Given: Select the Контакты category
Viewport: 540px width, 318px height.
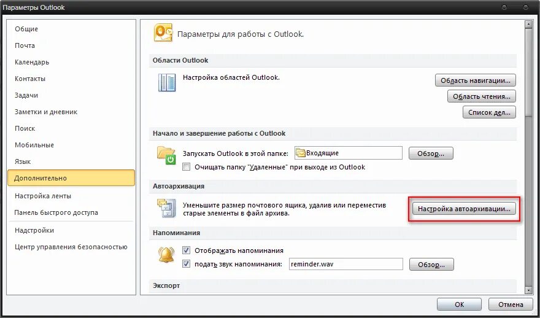Looking at the screenshot, I should 71,79.
